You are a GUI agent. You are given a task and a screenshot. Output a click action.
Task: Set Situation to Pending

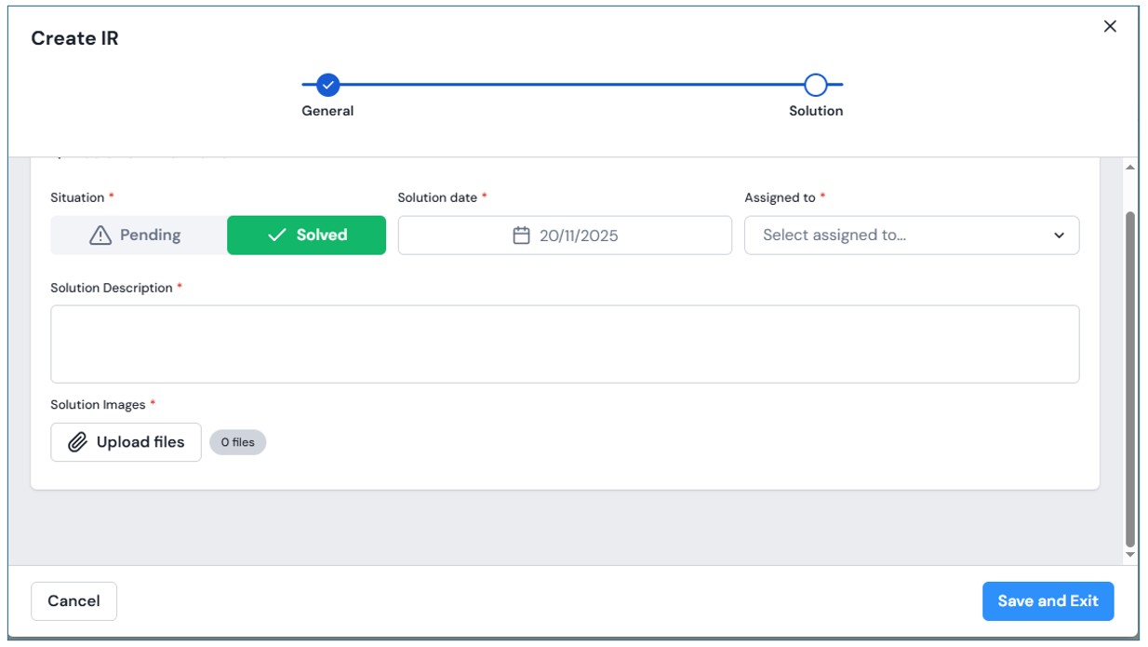coord(139,236)
